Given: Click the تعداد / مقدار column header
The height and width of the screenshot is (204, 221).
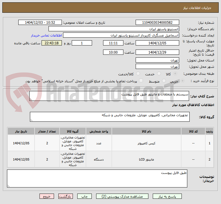Looking at the screenshot, I should pyautogui.click(x=47, y=131).
